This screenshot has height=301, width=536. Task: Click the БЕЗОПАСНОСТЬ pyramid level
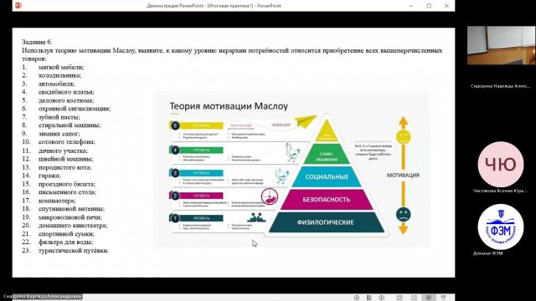pyautogui.click(x=327, y=199)
